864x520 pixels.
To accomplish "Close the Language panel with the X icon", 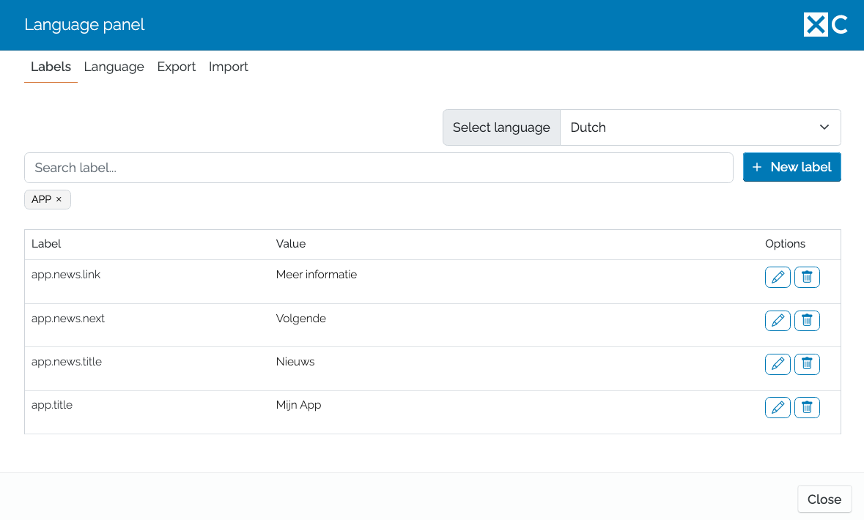I will (x=816, y=25).
